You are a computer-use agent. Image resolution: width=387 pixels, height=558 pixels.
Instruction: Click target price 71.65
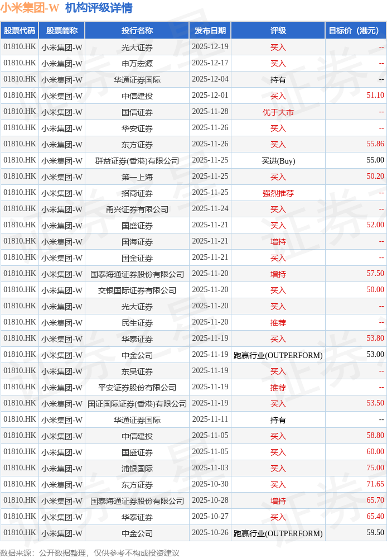click(375, 484)
